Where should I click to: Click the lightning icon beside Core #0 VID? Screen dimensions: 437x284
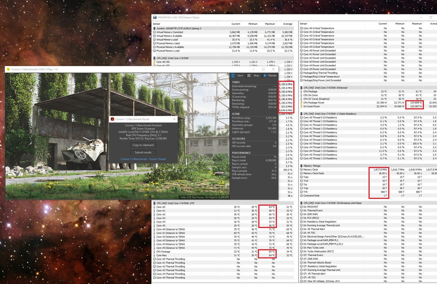[154, 62]
